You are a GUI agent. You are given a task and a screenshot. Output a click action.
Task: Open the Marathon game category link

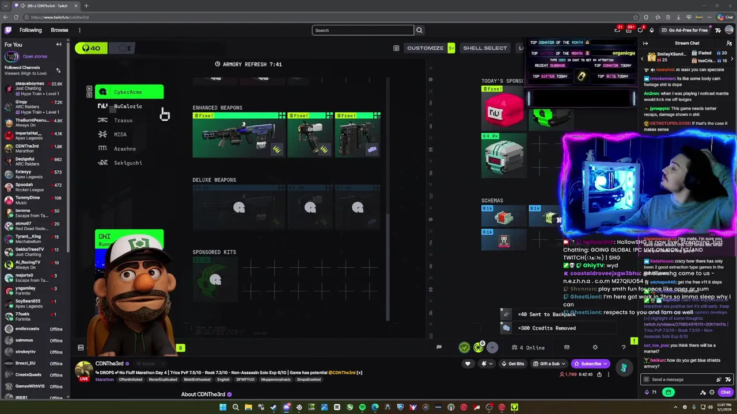104,379
